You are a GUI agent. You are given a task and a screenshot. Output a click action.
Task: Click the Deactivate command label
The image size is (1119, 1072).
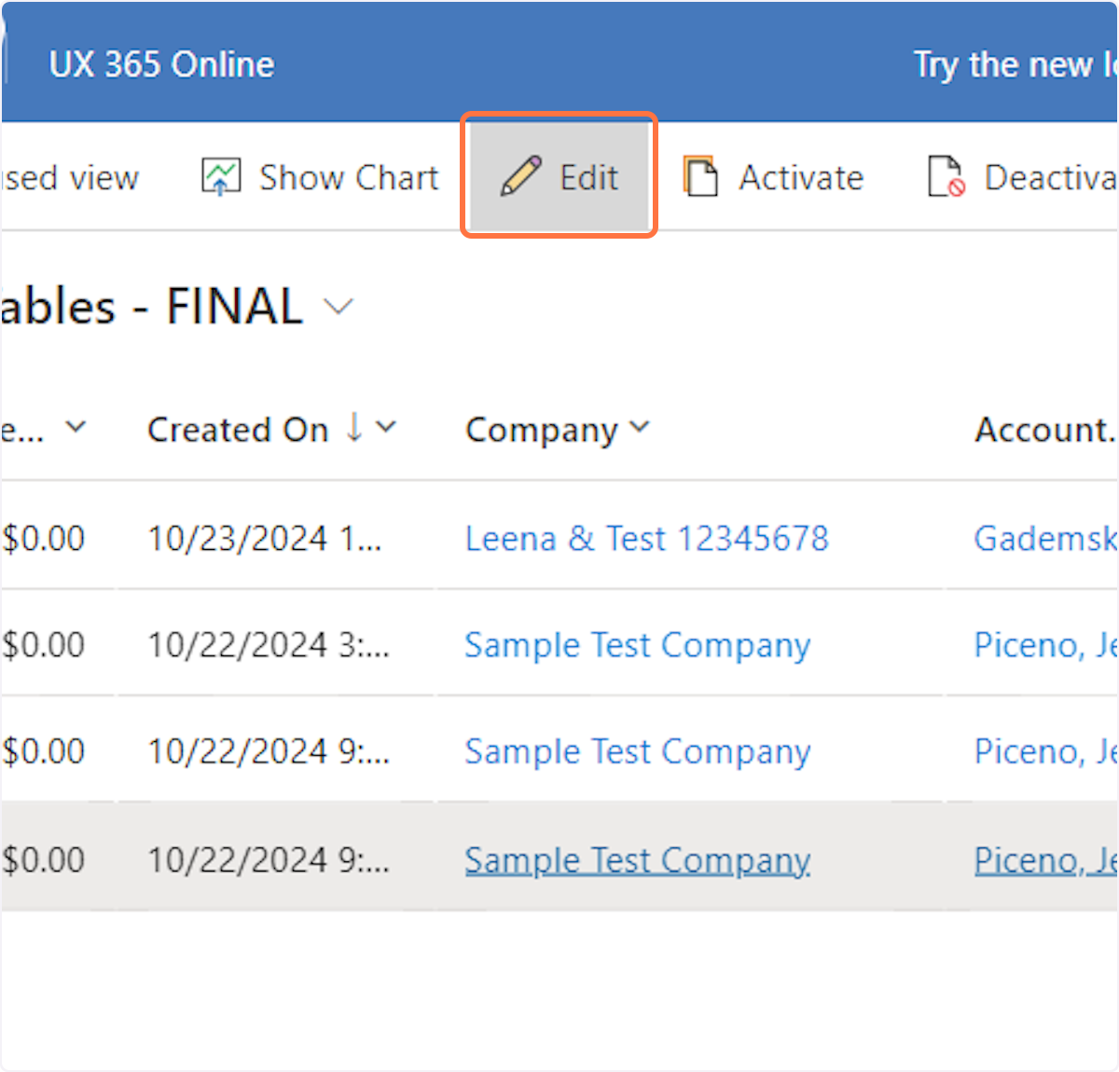(1049, 177)
